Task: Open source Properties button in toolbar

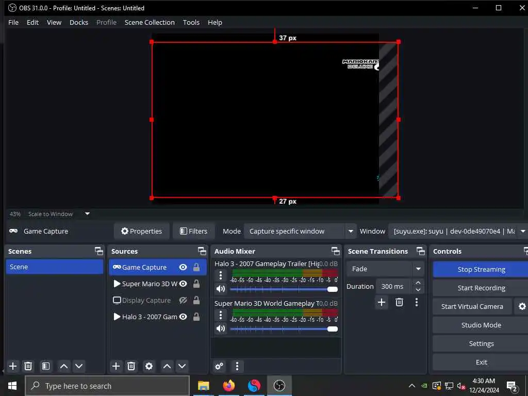Action: coord(141,231)
